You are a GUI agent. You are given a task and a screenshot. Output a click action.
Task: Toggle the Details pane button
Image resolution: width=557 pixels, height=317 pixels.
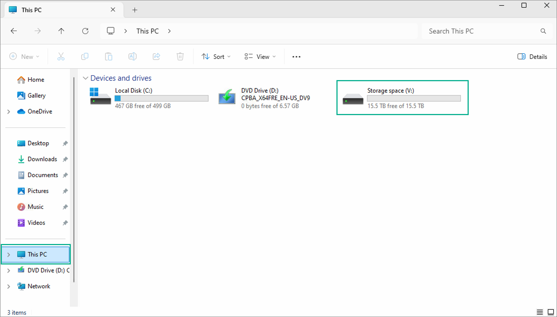click(x=532, y=57)
